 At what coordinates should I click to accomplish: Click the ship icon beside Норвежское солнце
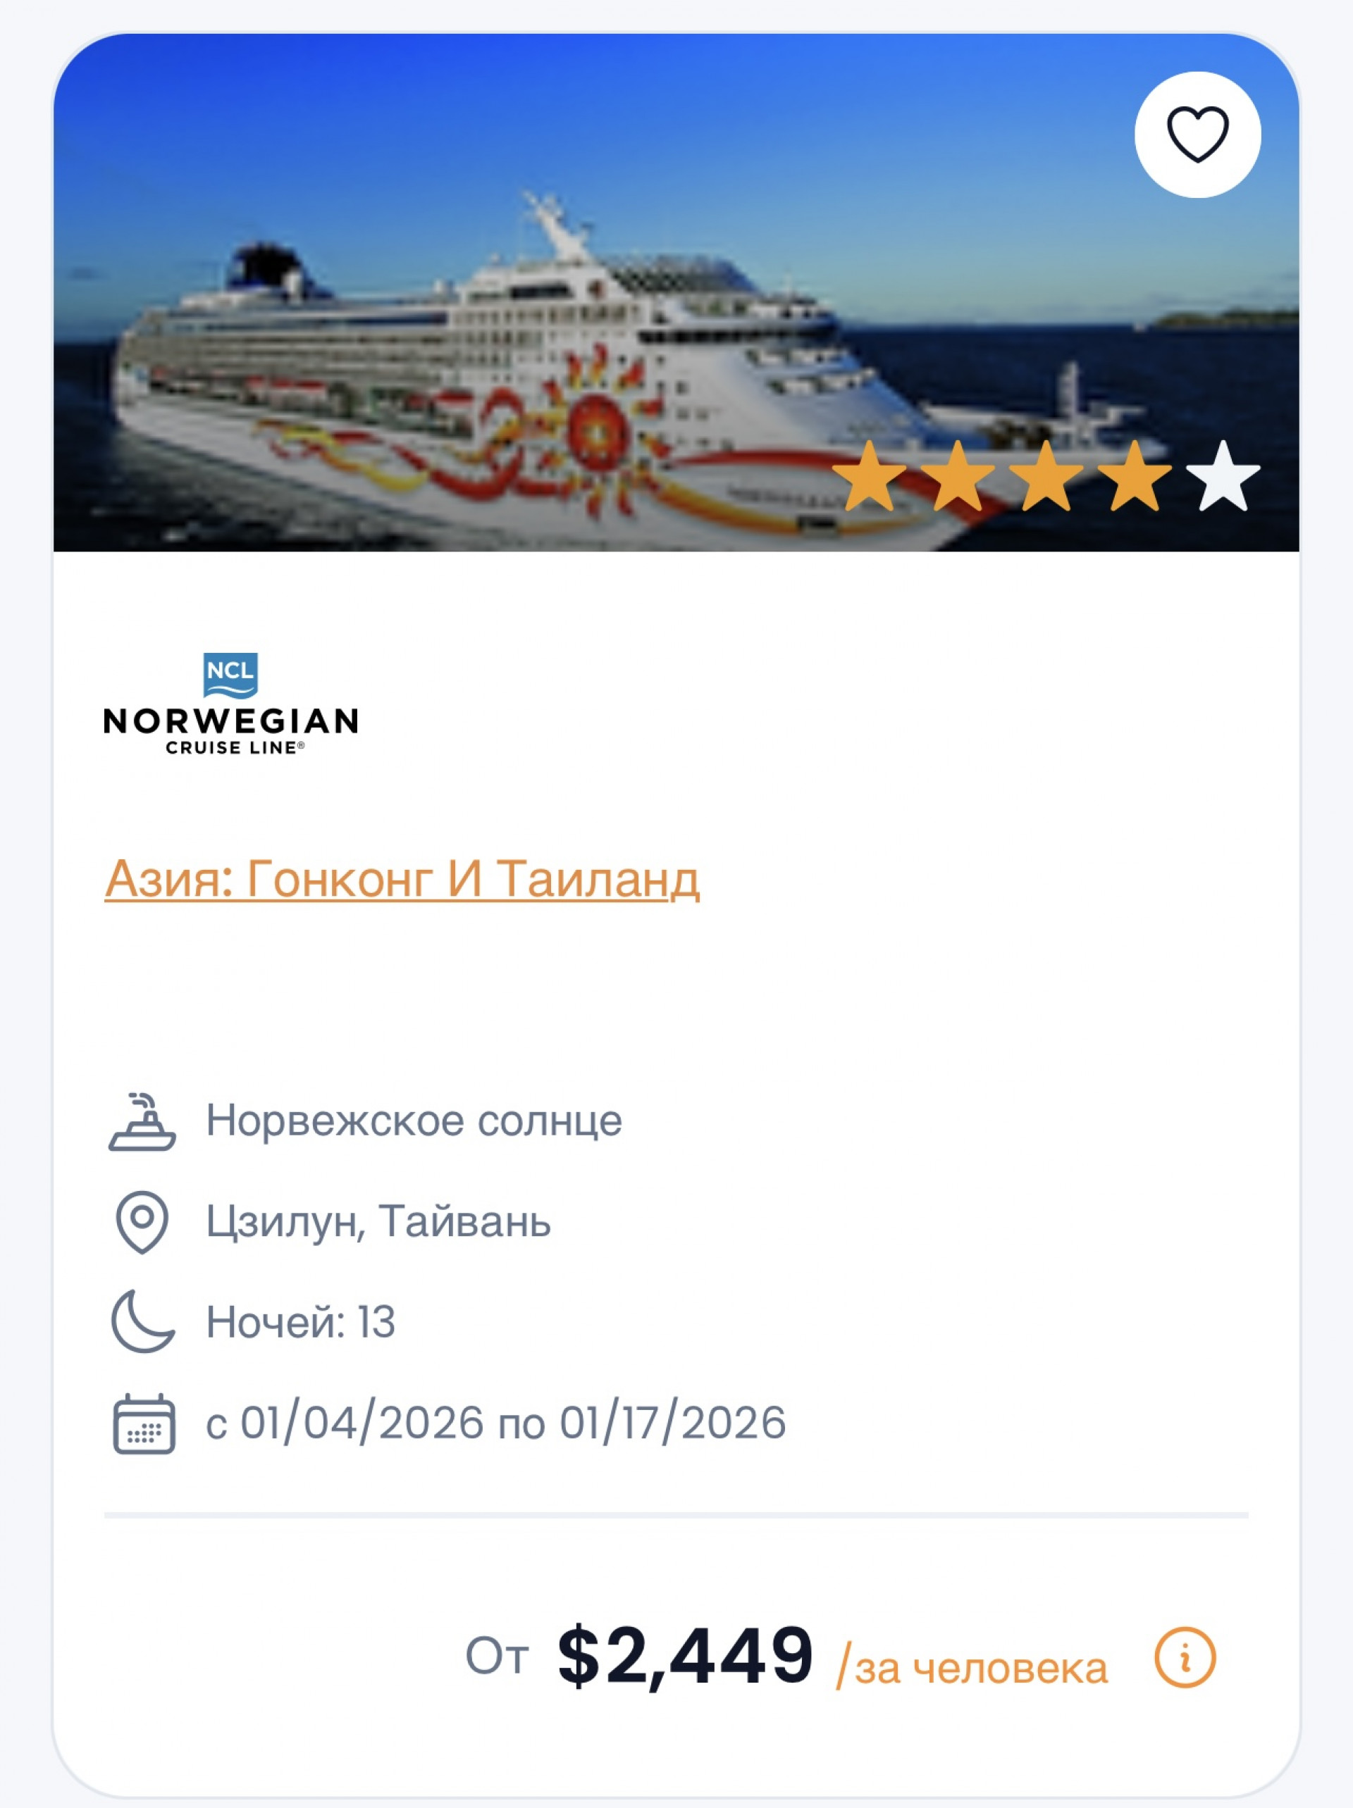[142, 1121]
